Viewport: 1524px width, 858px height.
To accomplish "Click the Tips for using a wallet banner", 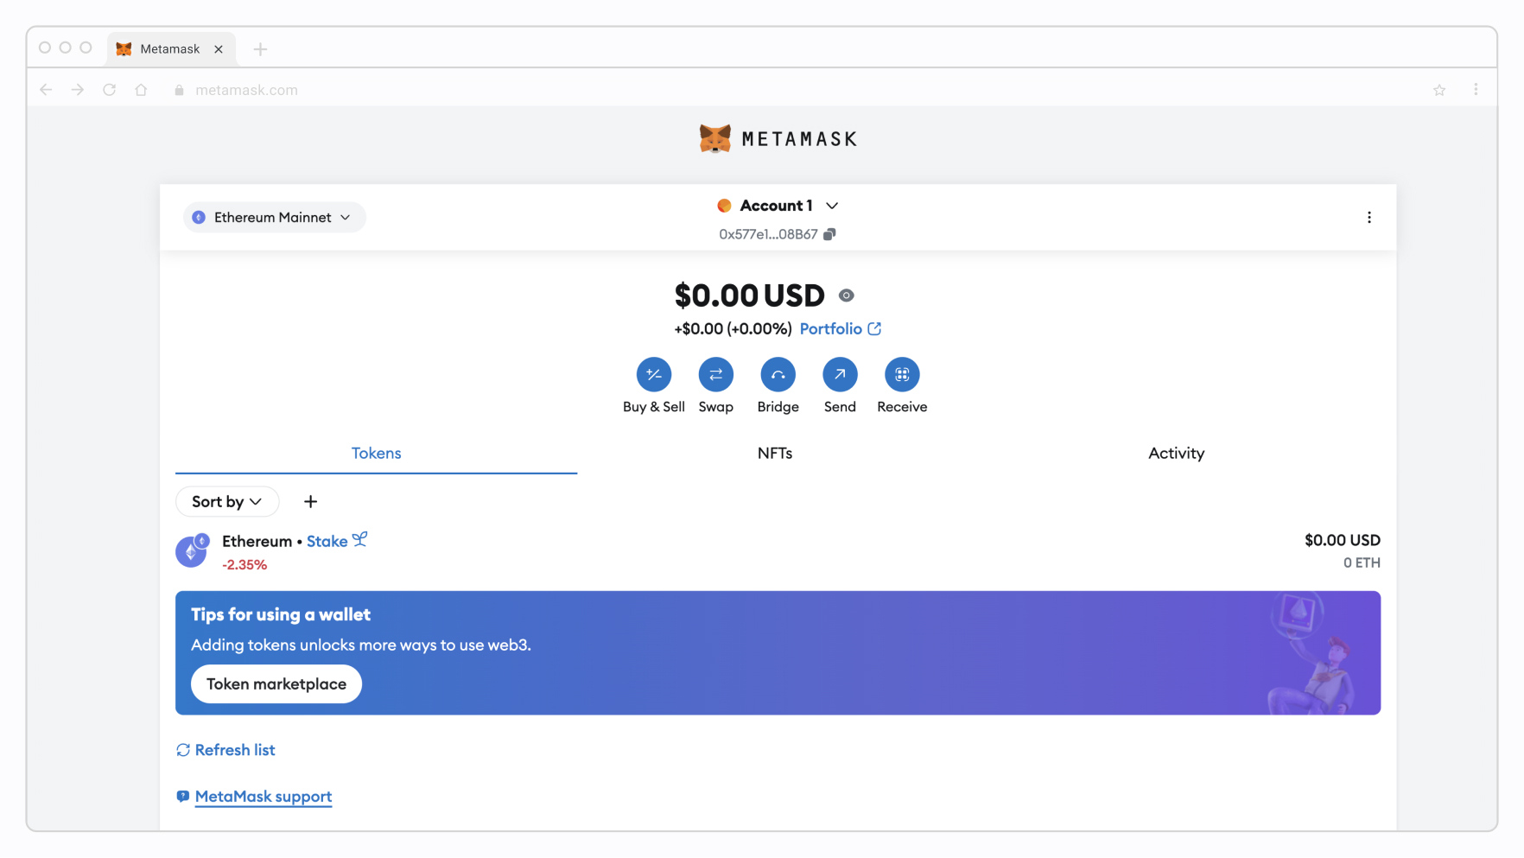I will coord(778,652).
